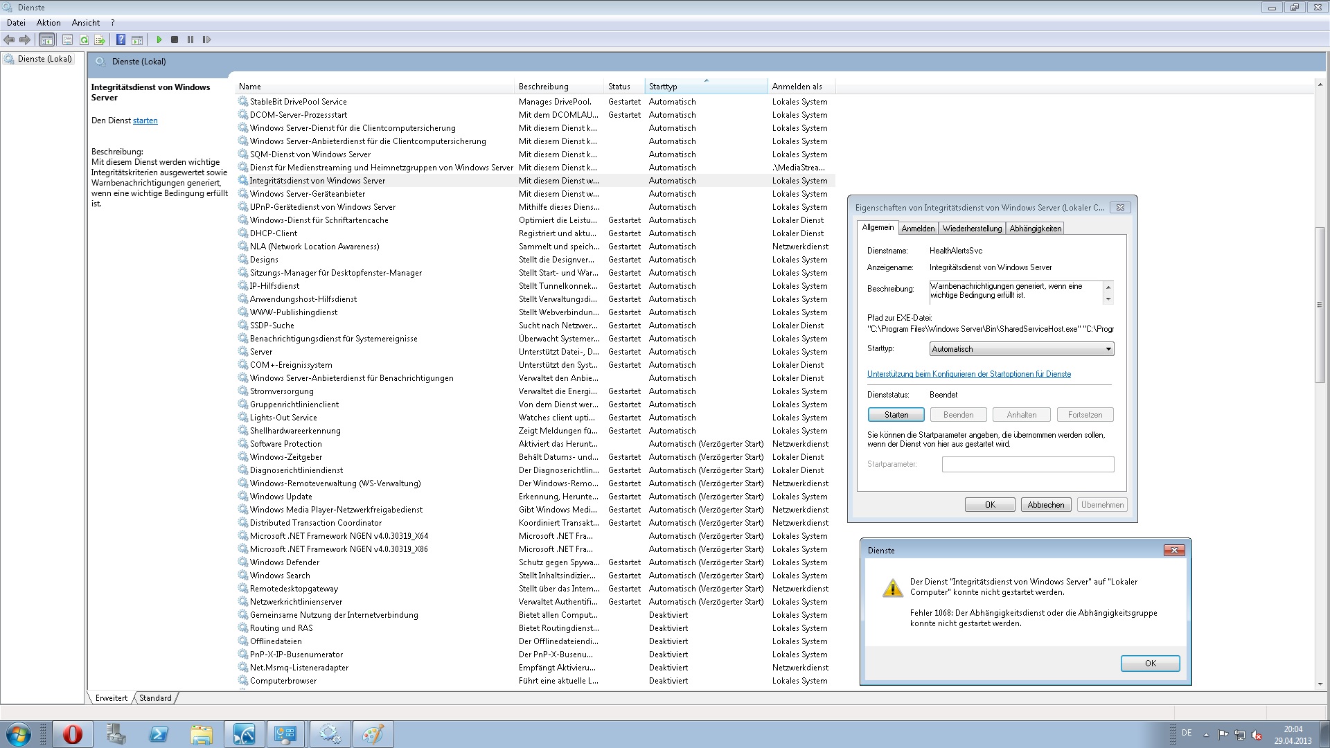
Task: Open the Aktion menu
Action: pos(48,23)
